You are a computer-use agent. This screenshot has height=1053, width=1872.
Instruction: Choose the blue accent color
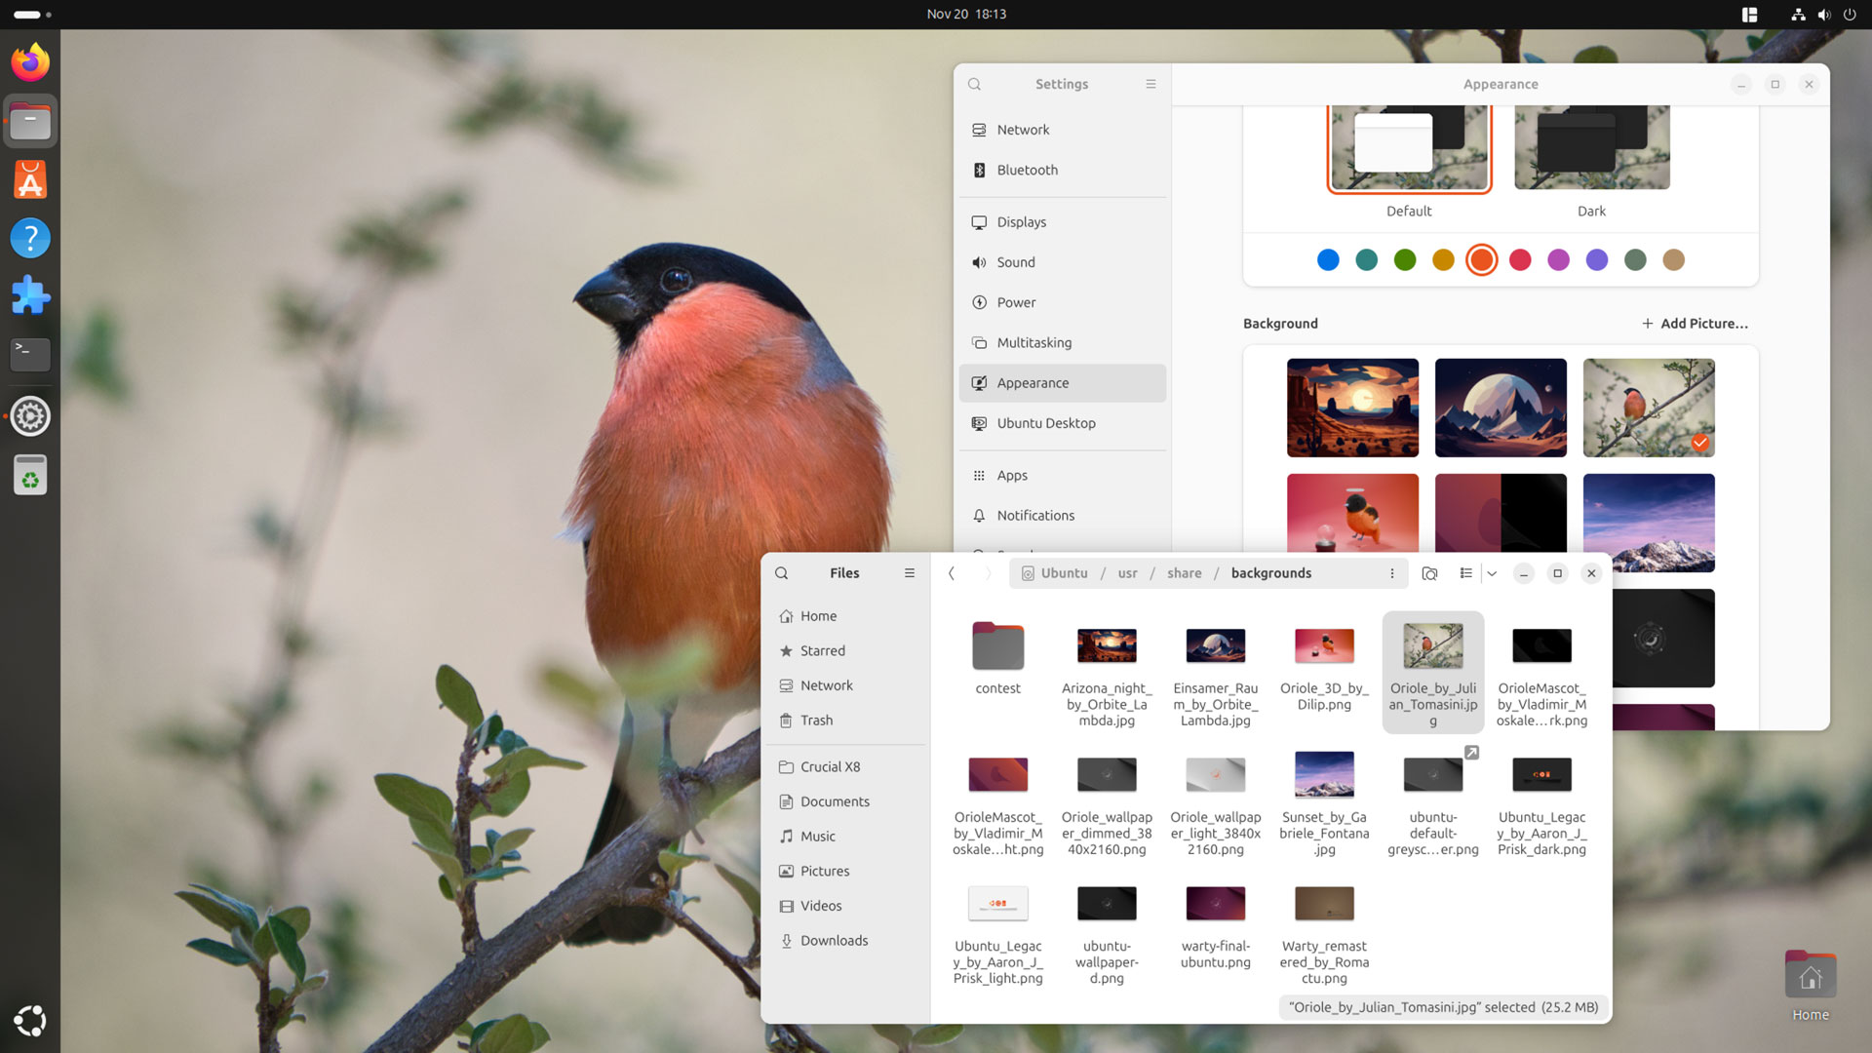(x=1328, y=259)
